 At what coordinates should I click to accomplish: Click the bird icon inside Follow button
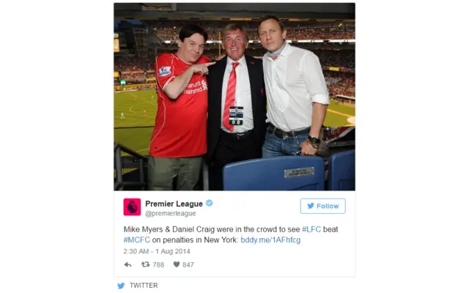pos(311,206)
